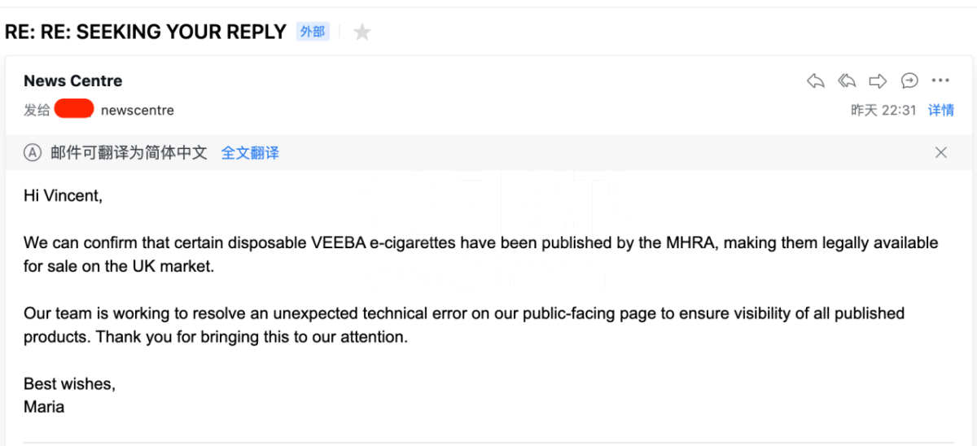Expand message details via 详情
The width and height of the screenshot is (977, 446).
[941, 110]
